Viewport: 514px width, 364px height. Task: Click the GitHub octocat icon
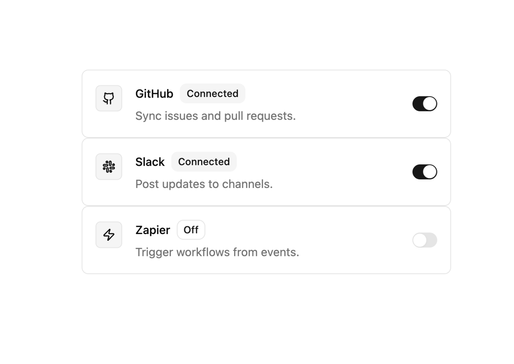click(109, 98)
